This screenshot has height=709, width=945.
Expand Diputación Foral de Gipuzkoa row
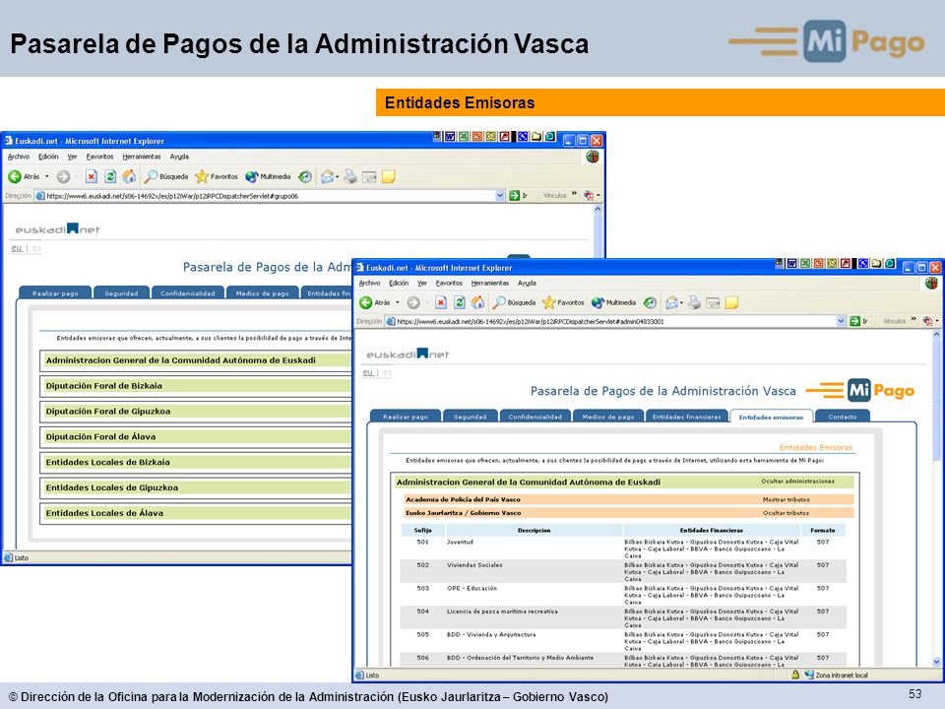tap(196, 412)
